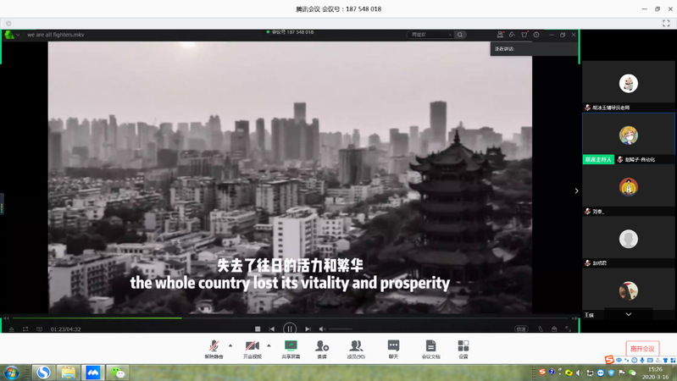677x381 pixels.
Task: Open the Invite participants icon
Action: 322,346
